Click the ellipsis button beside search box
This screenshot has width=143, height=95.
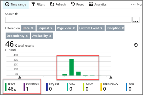coord(136,20)
